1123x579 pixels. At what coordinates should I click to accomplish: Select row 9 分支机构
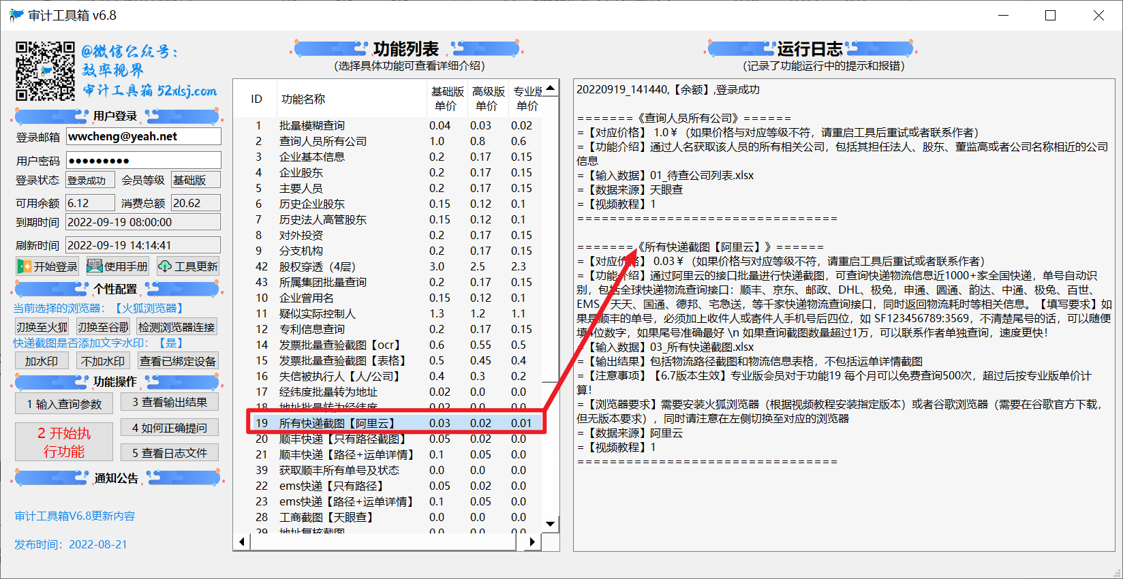(x=388, y=251)
